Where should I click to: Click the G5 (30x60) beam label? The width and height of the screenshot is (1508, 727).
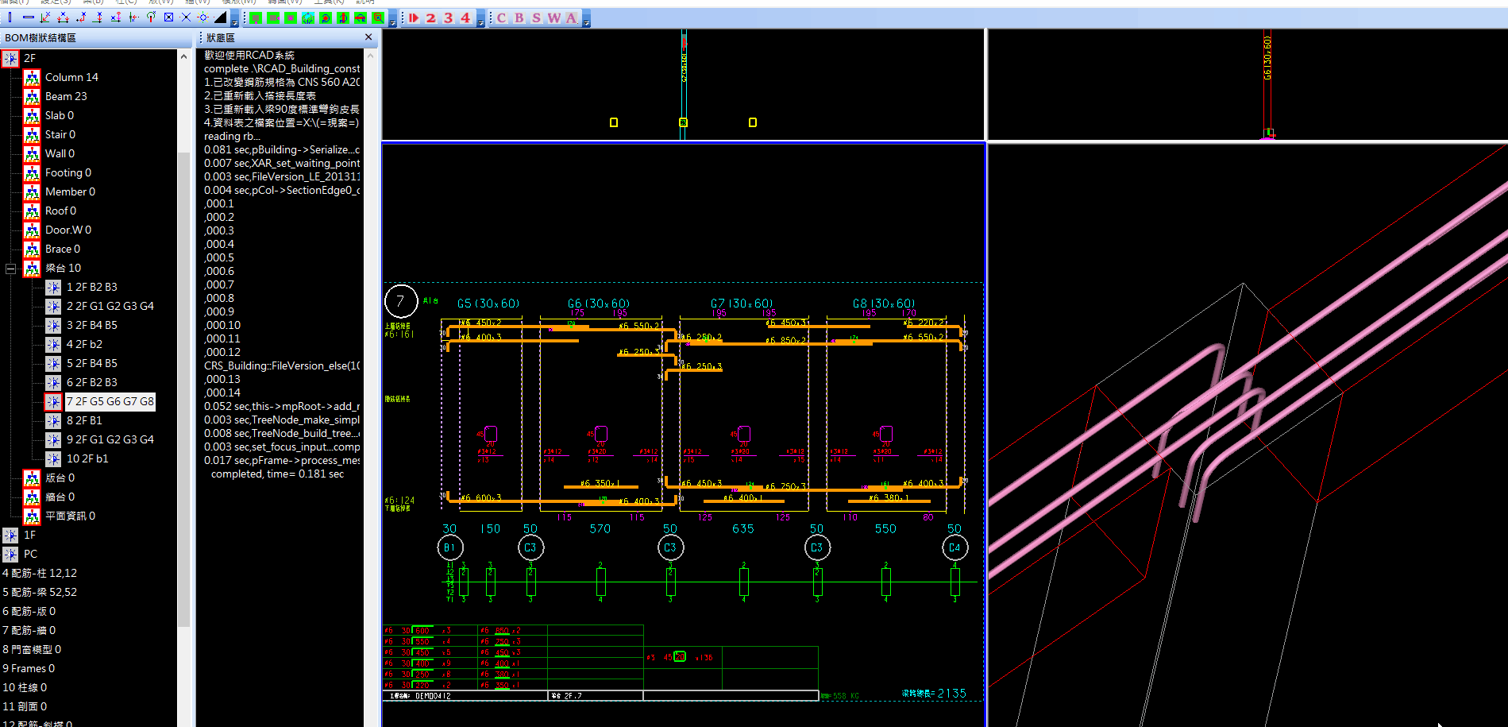click(488, 304)
